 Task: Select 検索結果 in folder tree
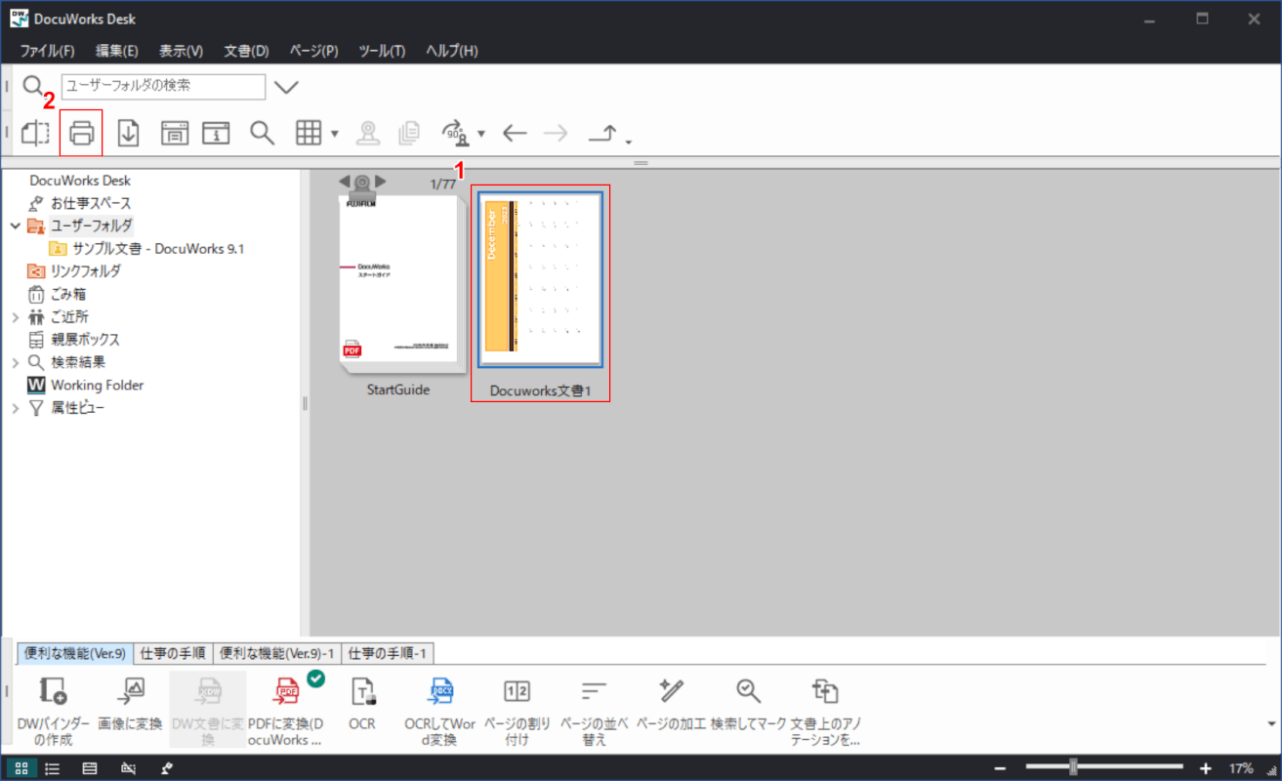[78, 362]
